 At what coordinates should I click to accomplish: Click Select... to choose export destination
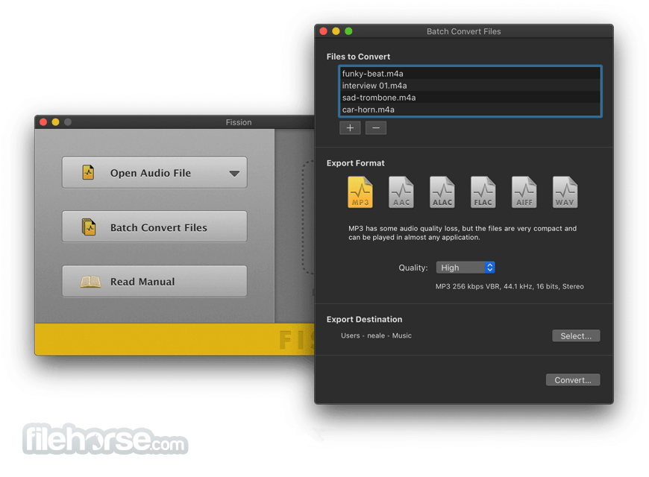tap(576, 336)
